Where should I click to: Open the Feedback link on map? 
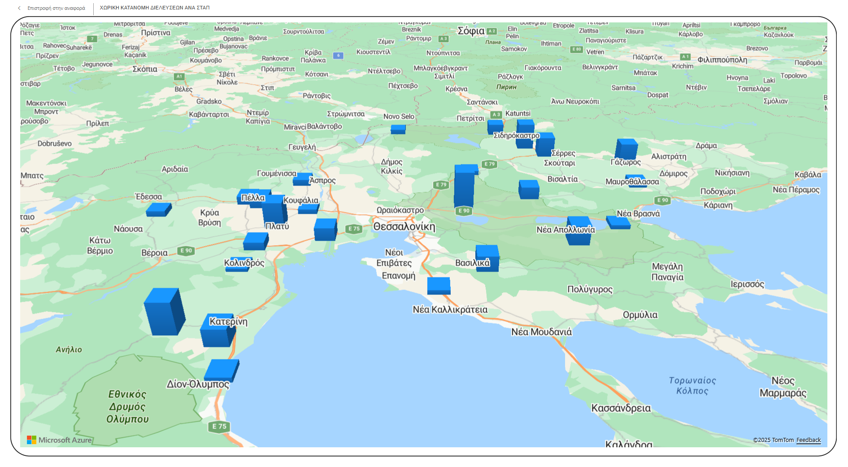point(808,440)
